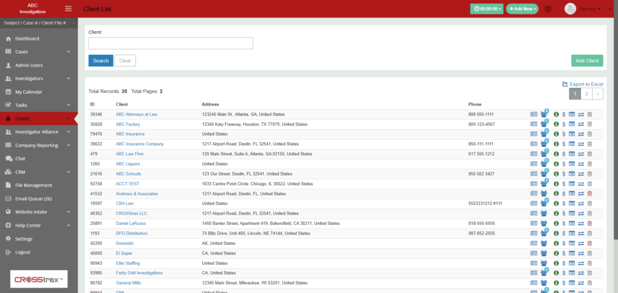Image resolution: width=618 pixels, height=293 pixels.
Task: Go to Dashboard
Action: pos(39,39)
